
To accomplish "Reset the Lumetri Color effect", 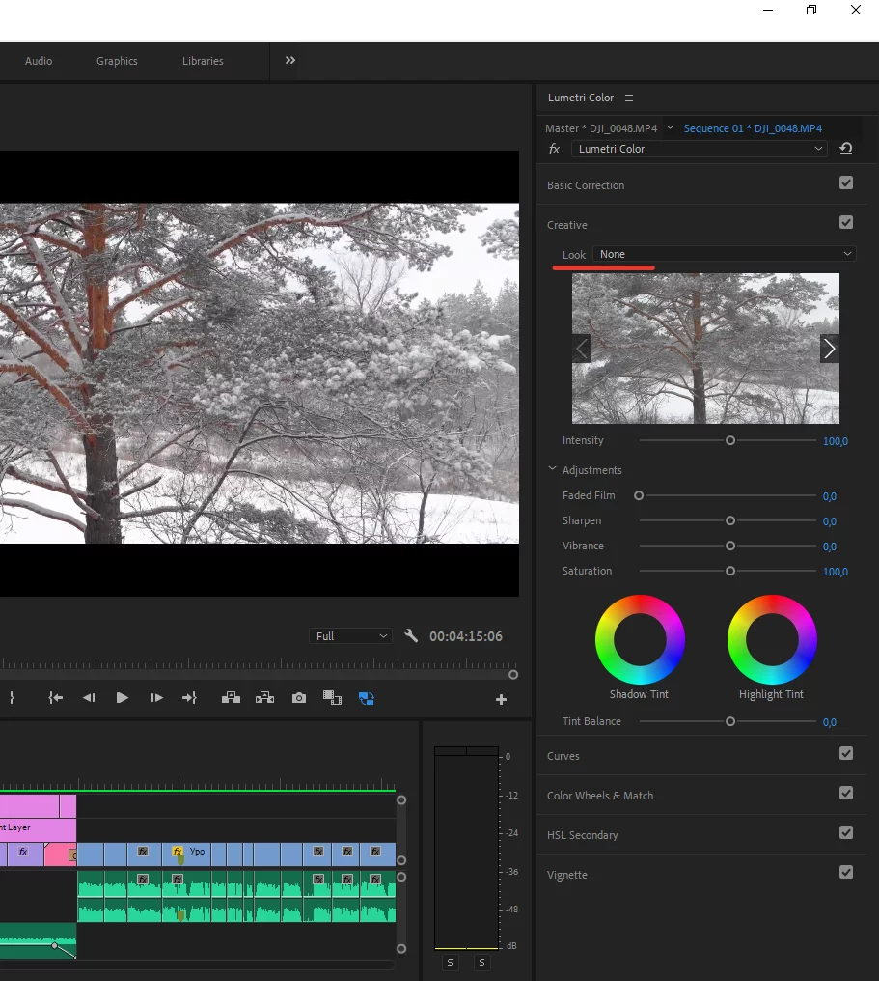I will tap(845, 148).
